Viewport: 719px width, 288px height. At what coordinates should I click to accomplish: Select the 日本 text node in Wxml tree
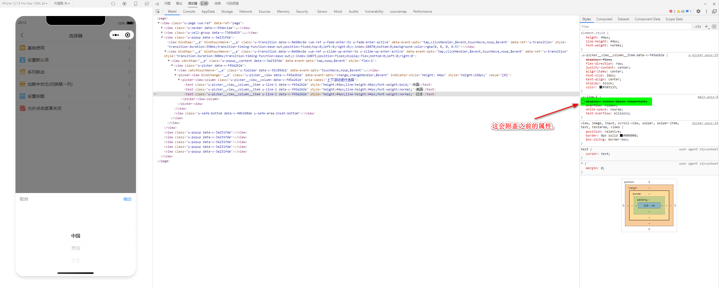[x=310, y=94]
